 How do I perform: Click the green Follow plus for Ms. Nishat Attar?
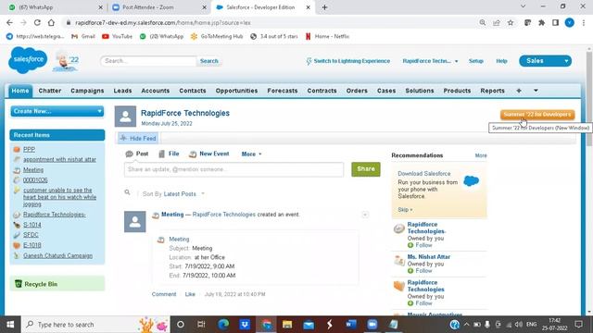[410, 271]
